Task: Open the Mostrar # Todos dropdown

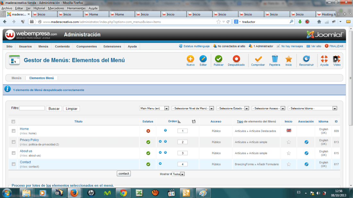Action: pos(178,174)
